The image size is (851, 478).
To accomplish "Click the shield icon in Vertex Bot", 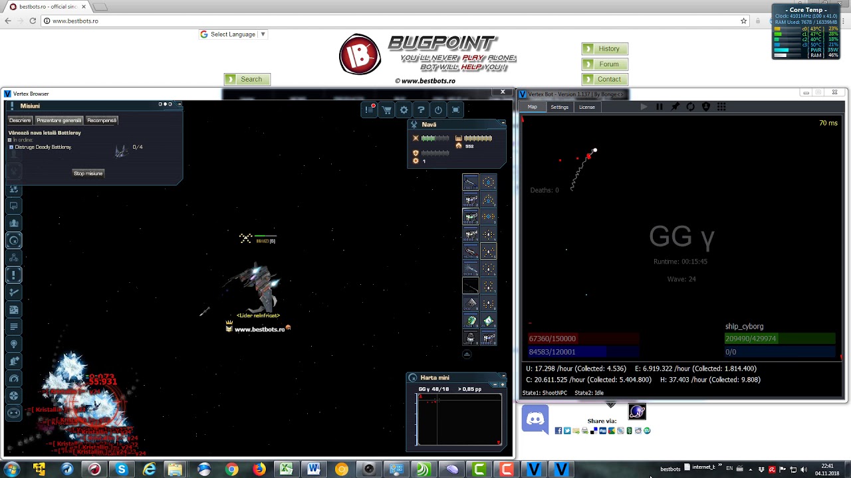I will click(706, 107).
